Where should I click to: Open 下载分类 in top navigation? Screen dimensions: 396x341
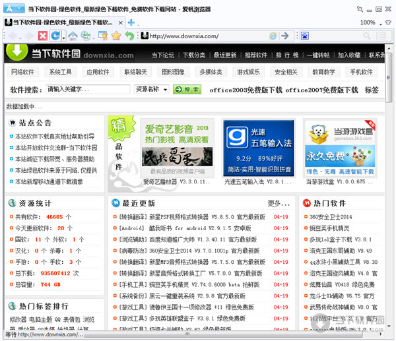194,55
